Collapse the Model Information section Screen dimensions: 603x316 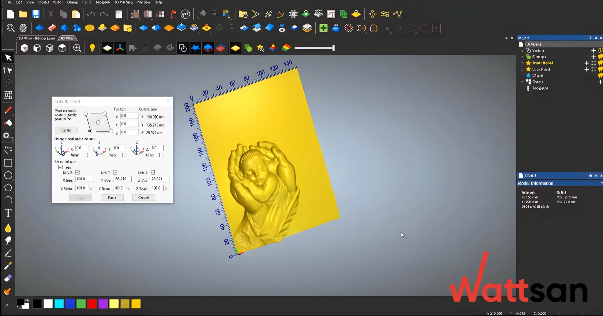tap(601, 183)
